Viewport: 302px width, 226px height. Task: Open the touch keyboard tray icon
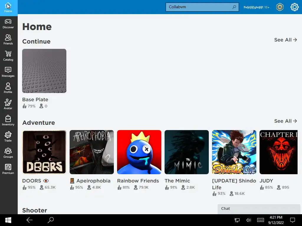[x=260, y=220]
